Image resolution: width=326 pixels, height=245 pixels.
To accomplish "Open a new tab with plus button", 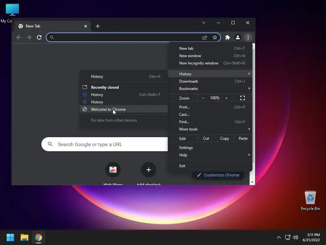I will pyautogui.click(x=98, y=26).
